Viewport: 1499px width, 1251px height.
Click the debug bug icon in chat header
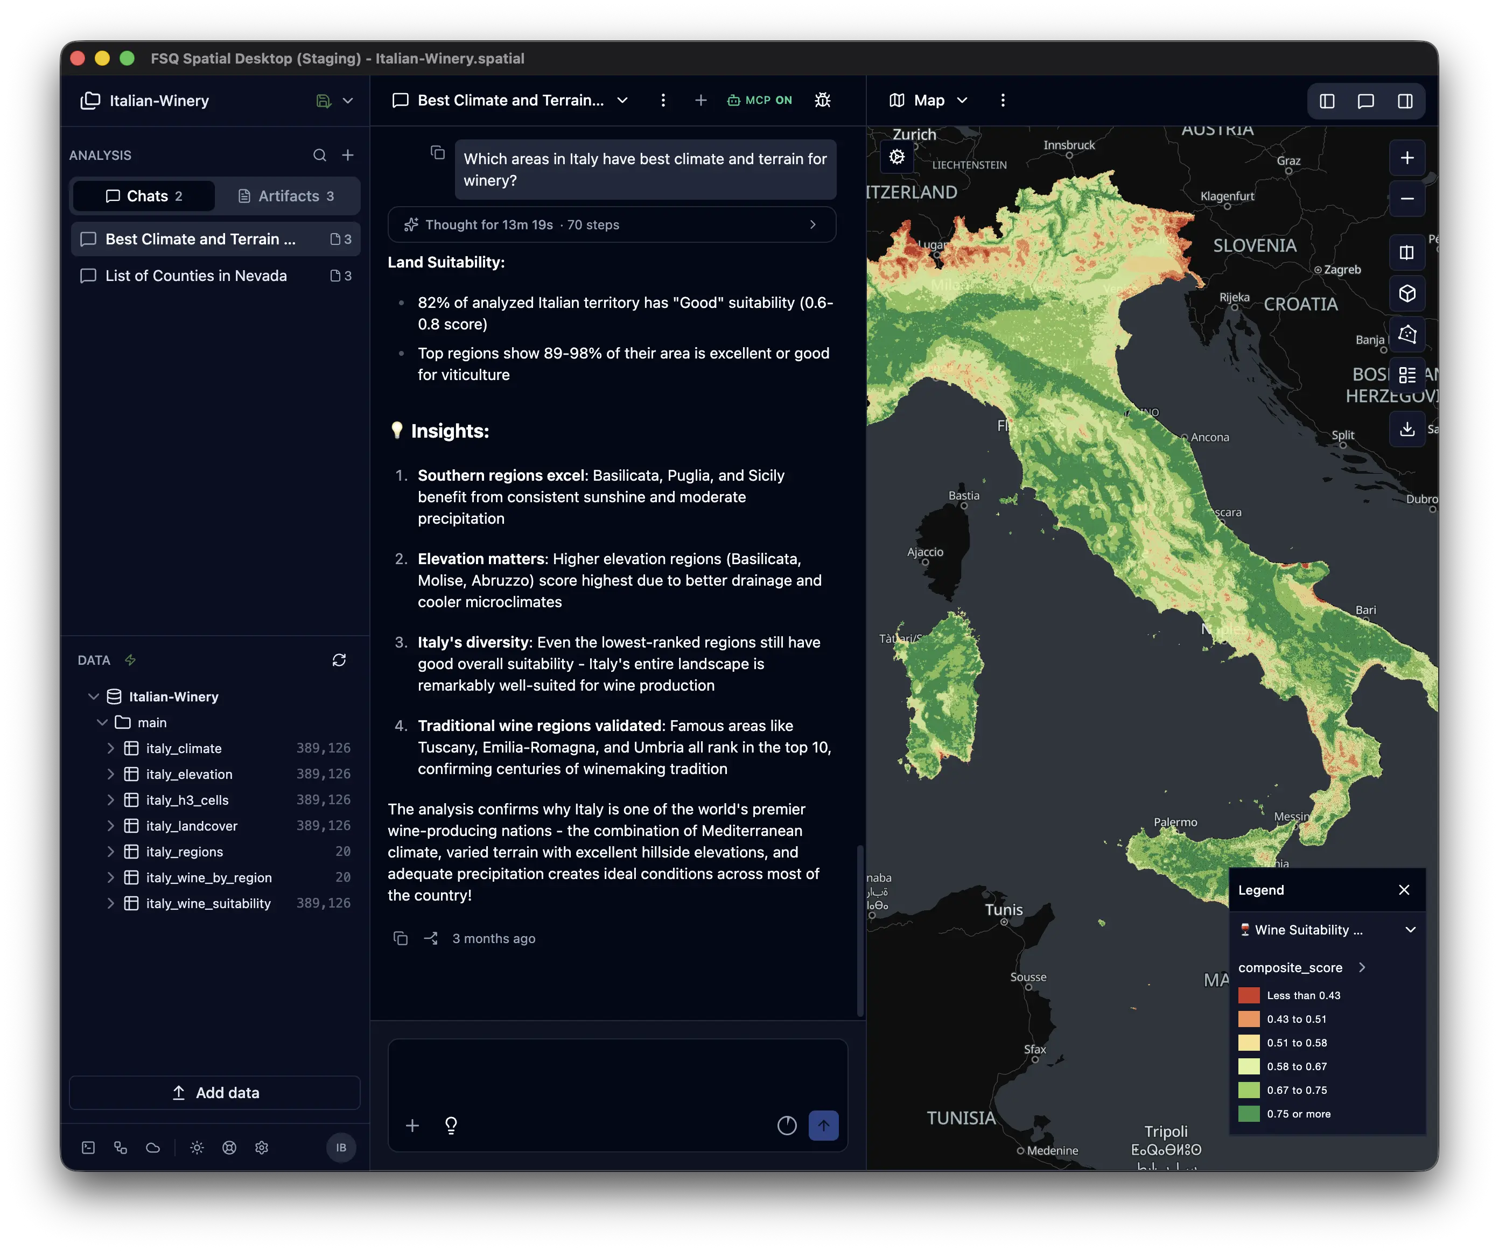(x=822, y=100)
